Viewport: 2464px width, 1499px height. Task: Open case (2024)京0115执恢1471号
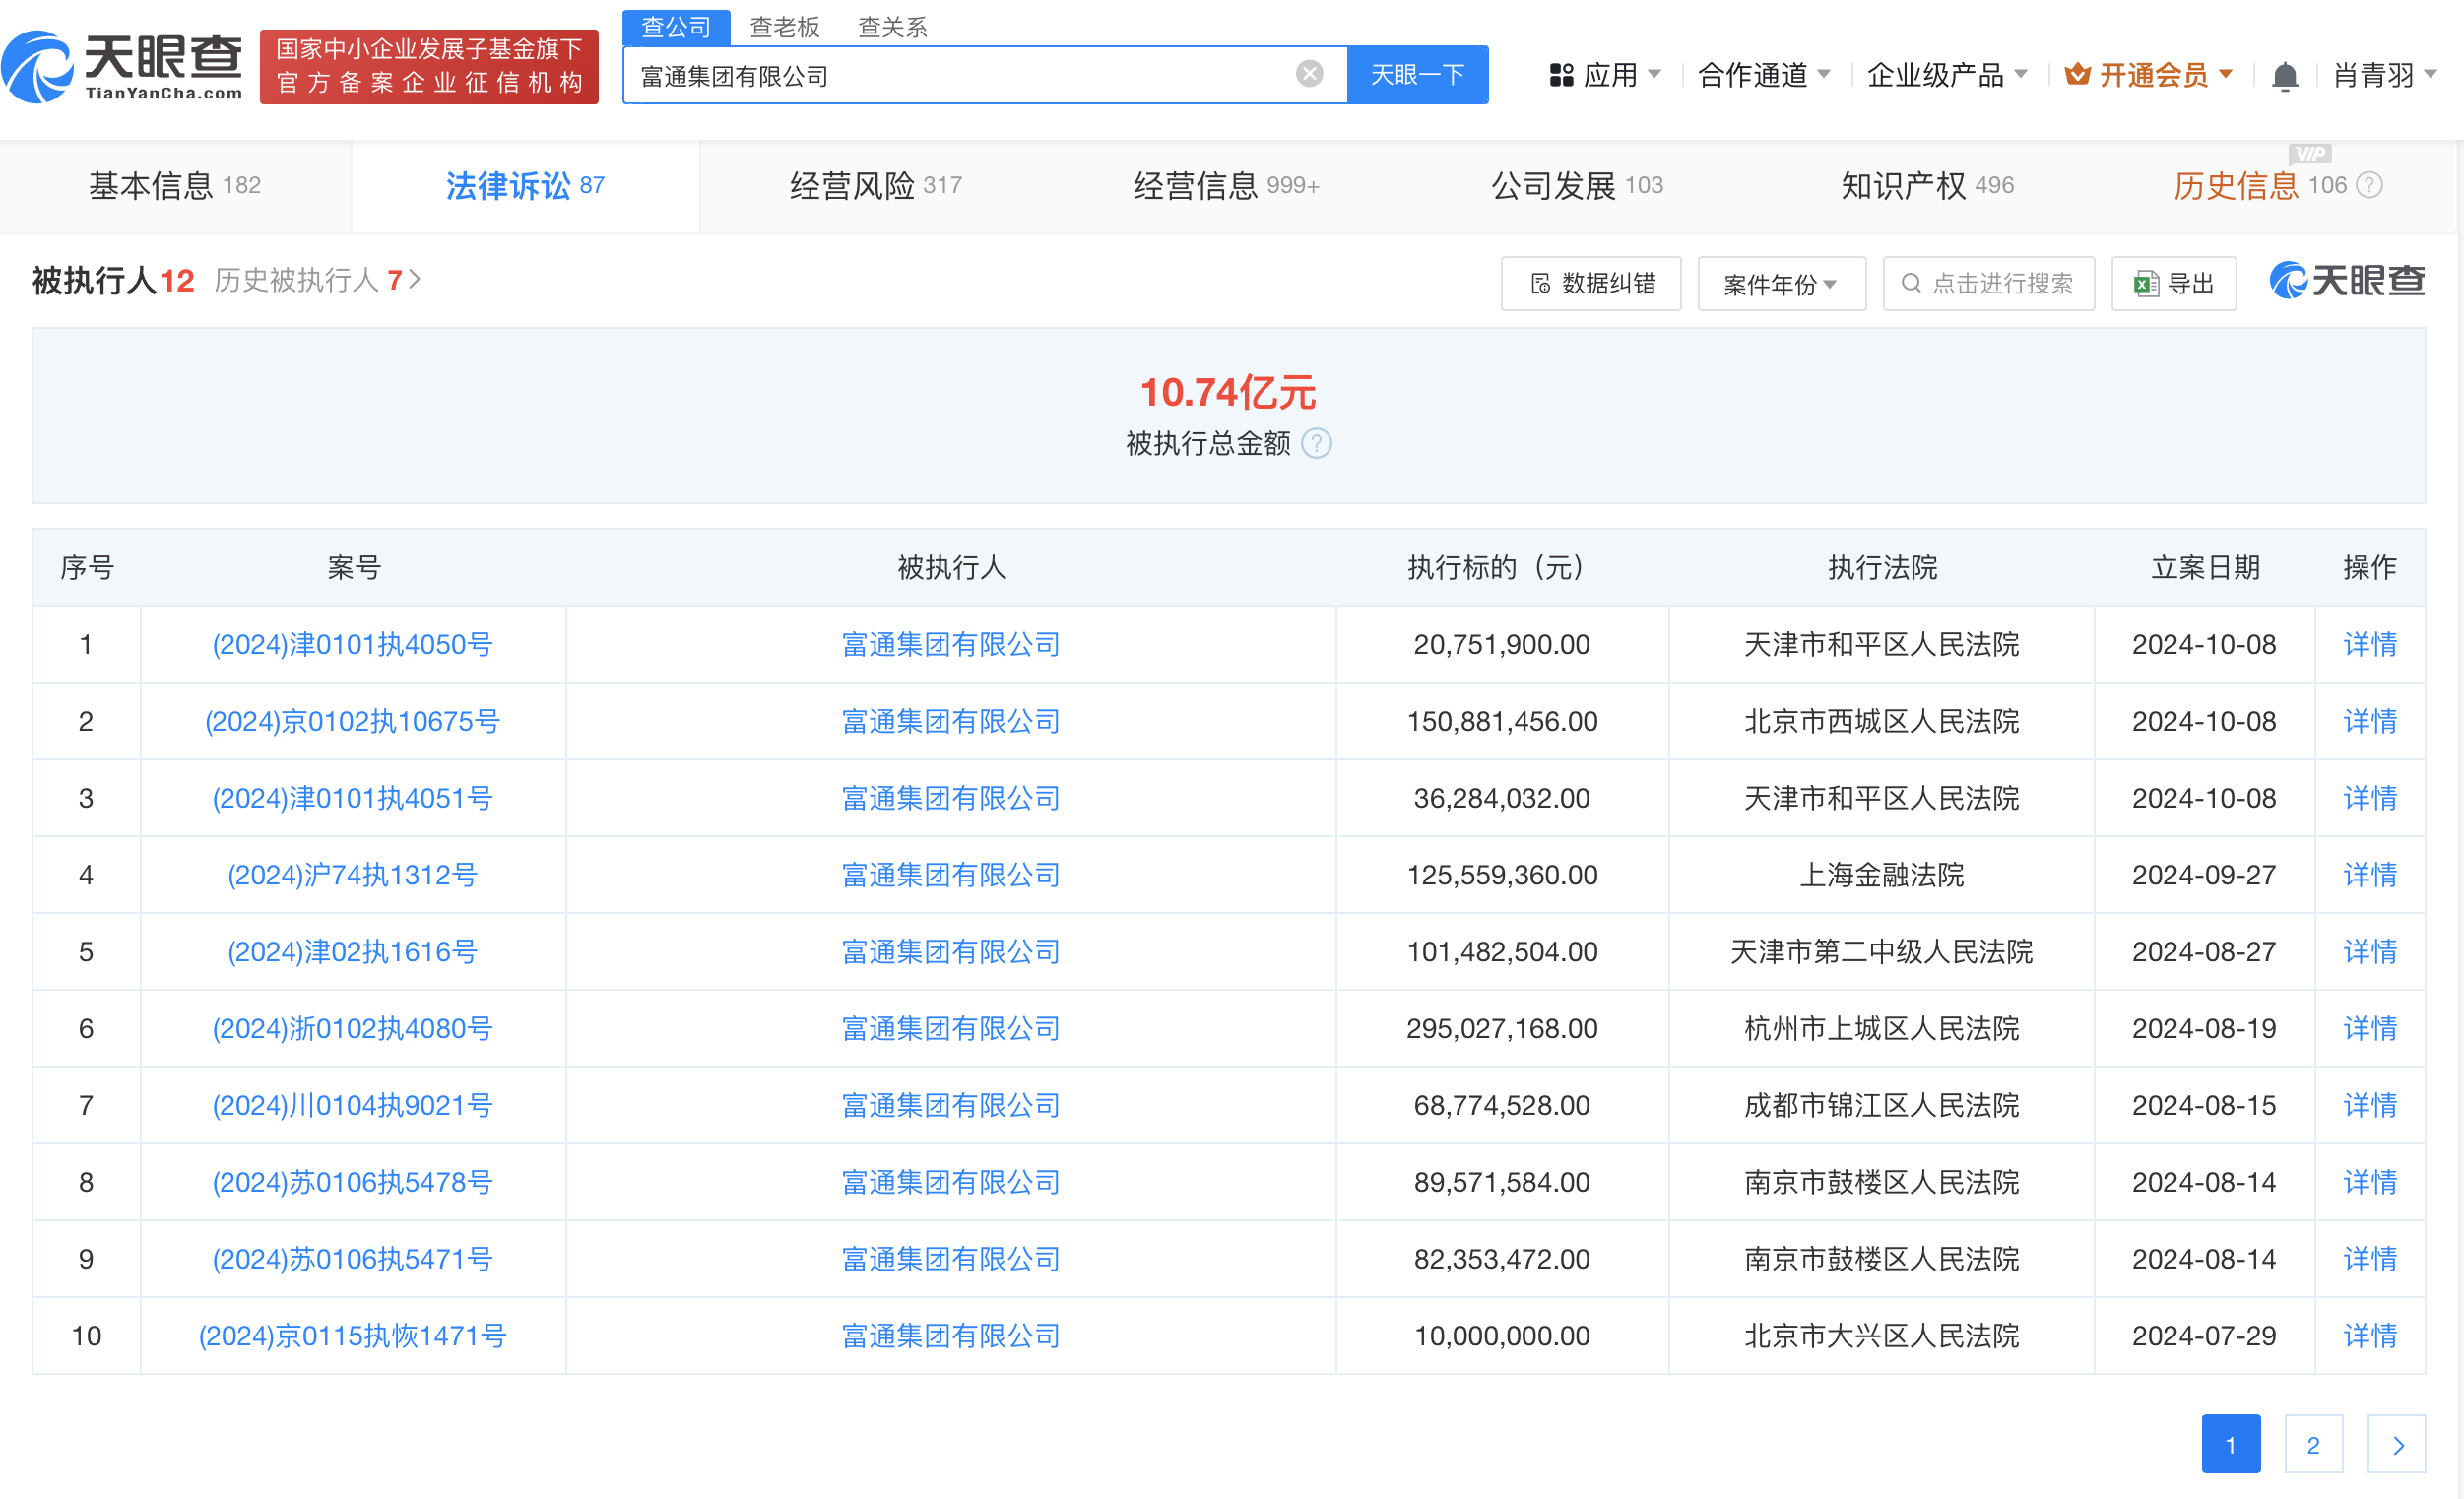pyautogui.click(x=352, y=1336)
